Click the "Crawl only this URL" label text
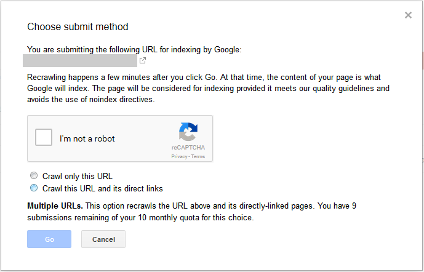424x272 pixels. (x=78, y=176)
